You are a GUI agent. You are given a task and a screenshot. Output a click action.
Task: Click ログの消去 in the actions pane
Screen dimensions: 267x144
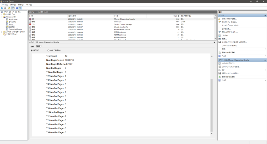[227, 29]
